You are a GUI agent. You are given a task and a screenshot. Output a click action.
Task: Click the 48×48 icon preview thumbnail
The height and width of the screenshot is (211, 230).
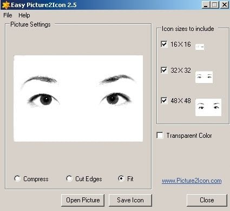[208, 107]
